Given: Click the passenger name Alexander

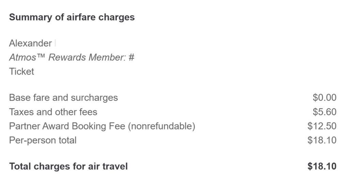Looking at the screenshot, I should [x=30, y=43].
